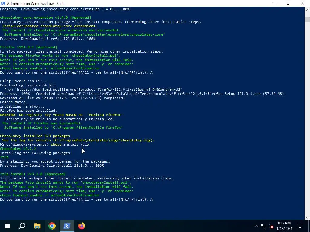Click 'choco install 7zip' command text

coord(70,144)
